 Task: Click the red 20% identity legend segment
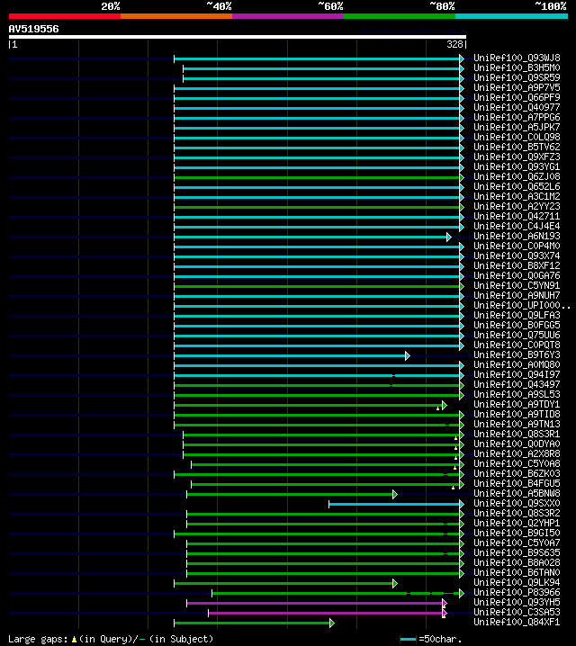point(65,16)
